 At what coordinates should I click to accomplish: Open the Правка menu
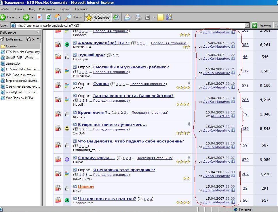coord(19,9)
